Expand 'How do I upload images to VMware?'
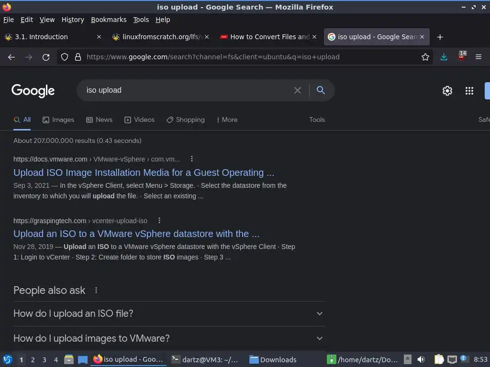 pos(169,339)
